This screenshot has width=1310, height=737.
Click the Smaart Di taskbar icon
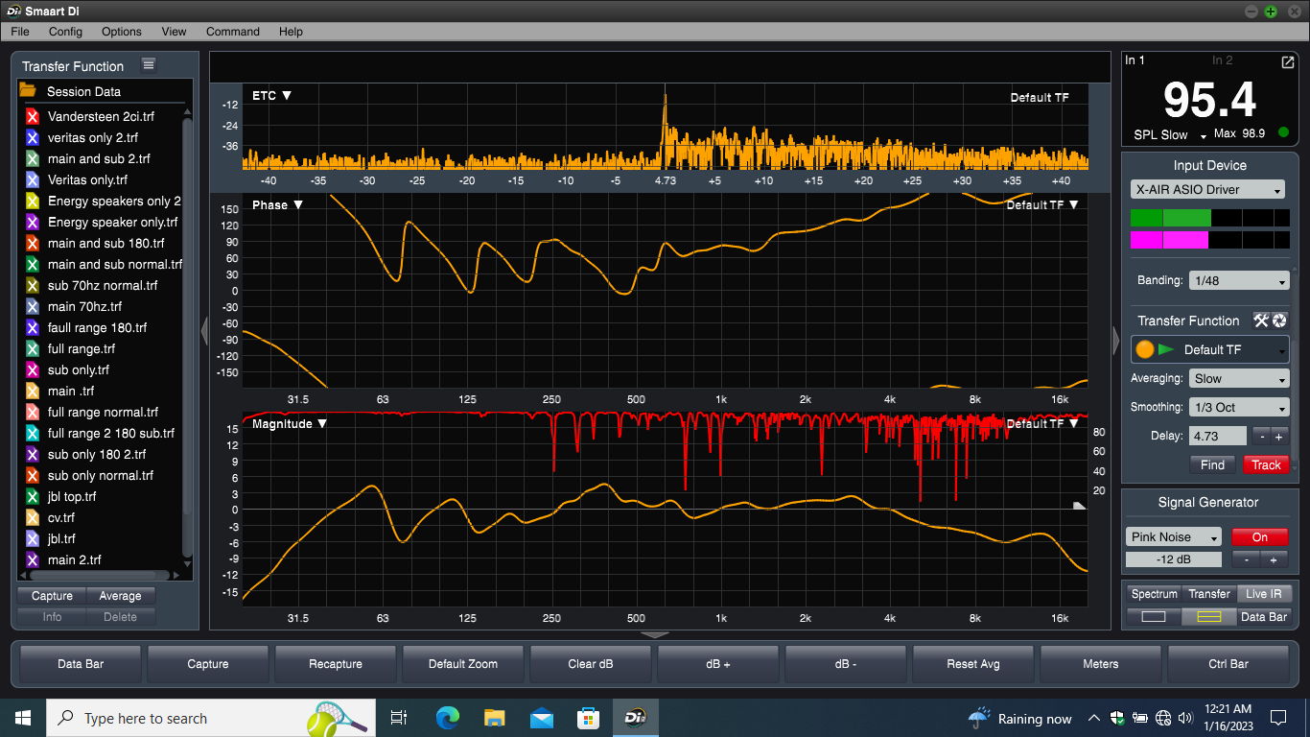(635, 718)
